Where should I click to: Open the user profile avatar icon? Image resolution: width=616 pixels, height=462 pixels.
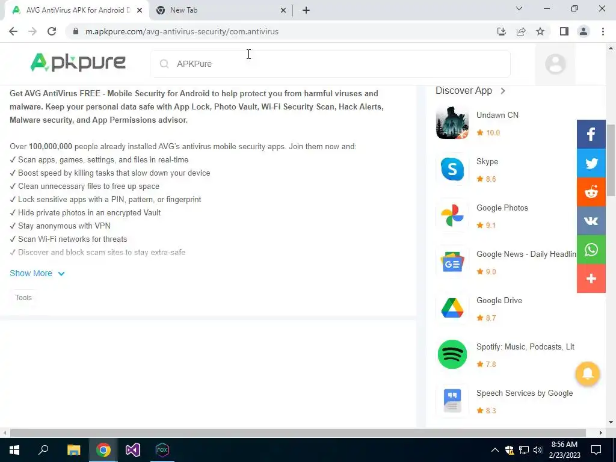pos(555,64)
